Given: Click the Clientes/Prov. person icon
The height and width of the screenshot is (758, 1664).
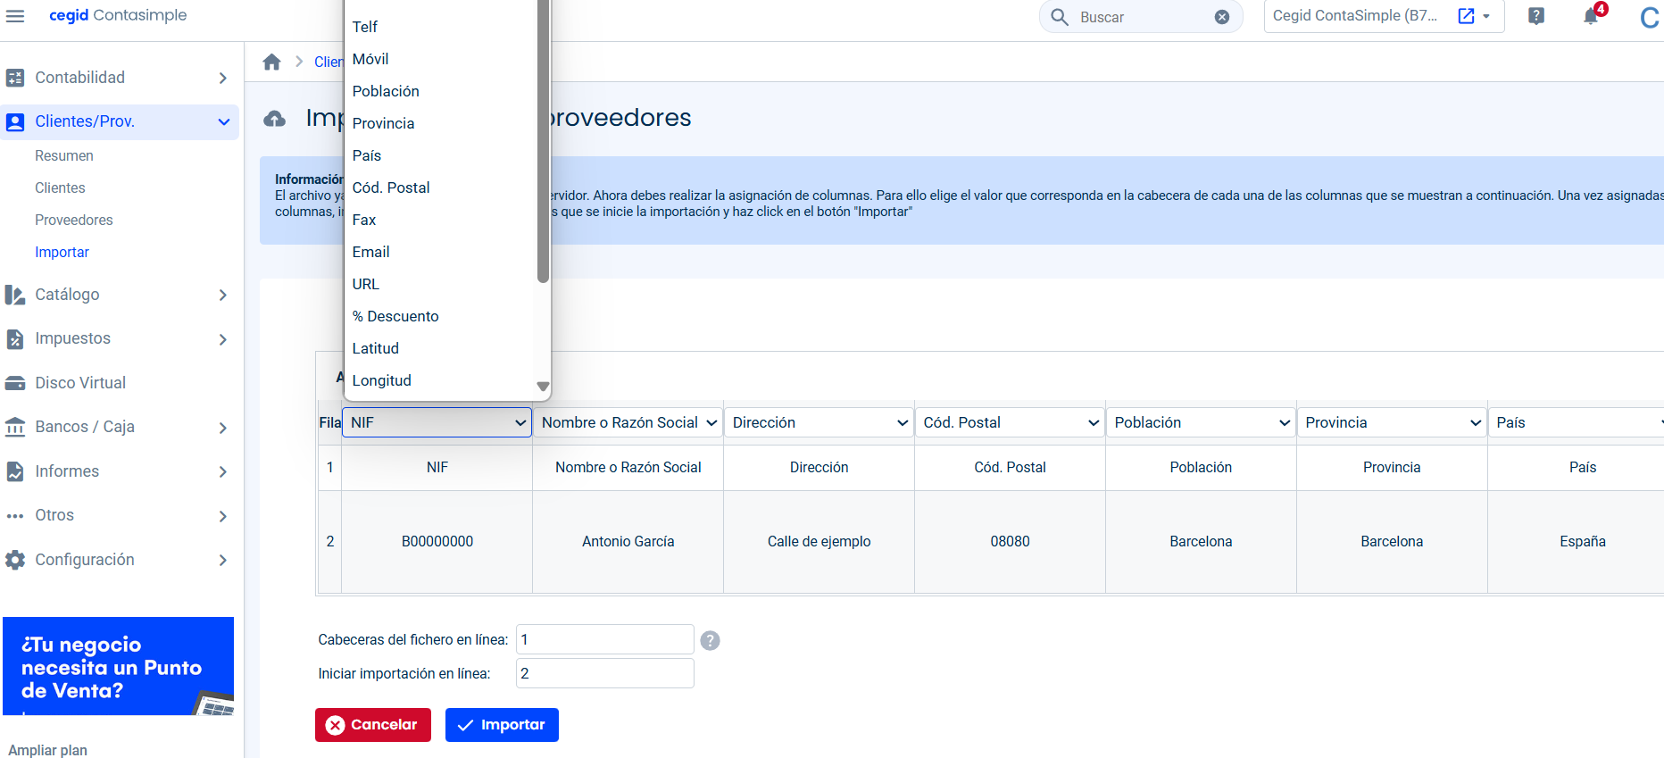Looking at the screenshot, I should pos(15,121).
